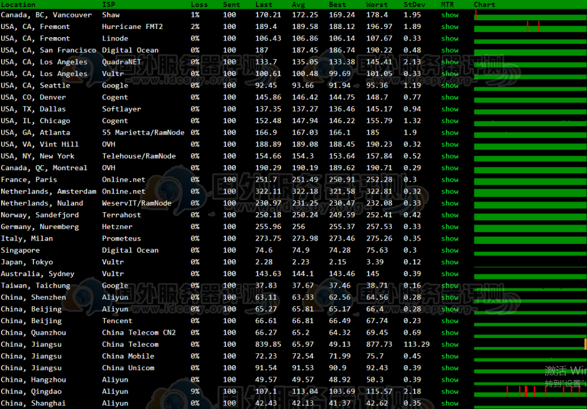Show MTR for the Hurricane FMT2 row

450,27
